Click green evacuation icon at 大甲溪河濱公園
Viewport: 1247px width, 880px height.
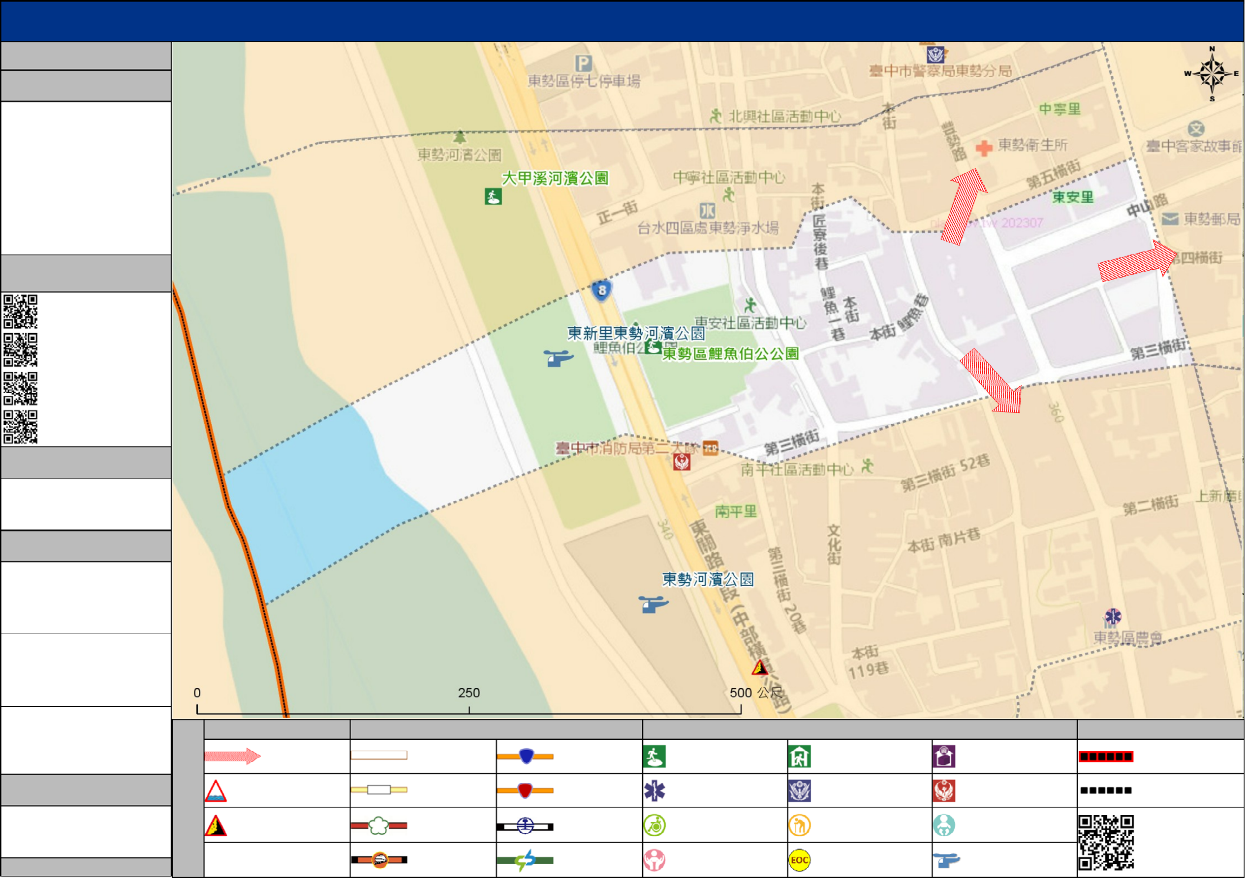pos(494,197)
